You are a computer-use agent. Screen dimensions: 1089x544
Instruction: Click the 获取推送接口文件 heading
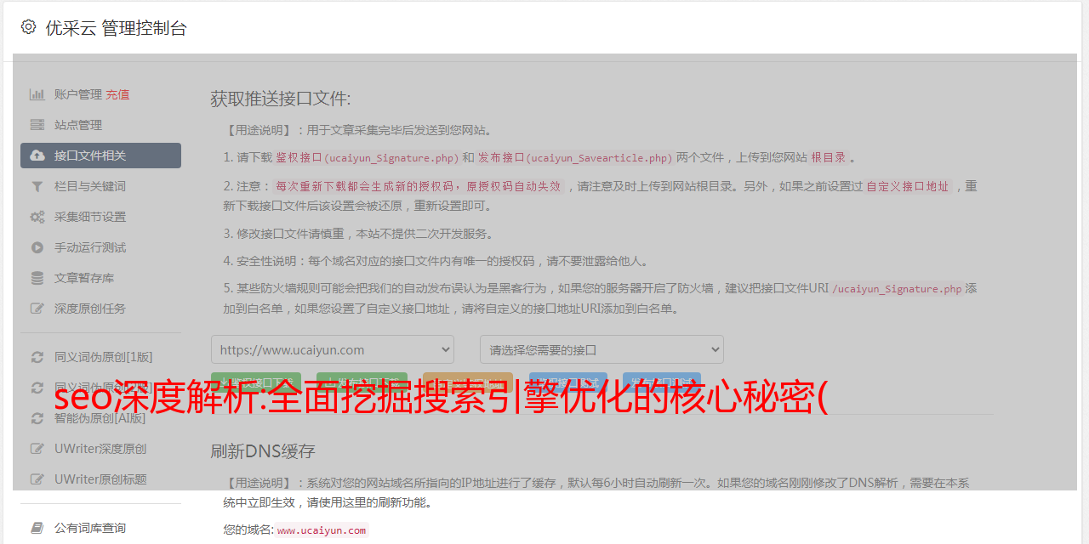[281, 99]
